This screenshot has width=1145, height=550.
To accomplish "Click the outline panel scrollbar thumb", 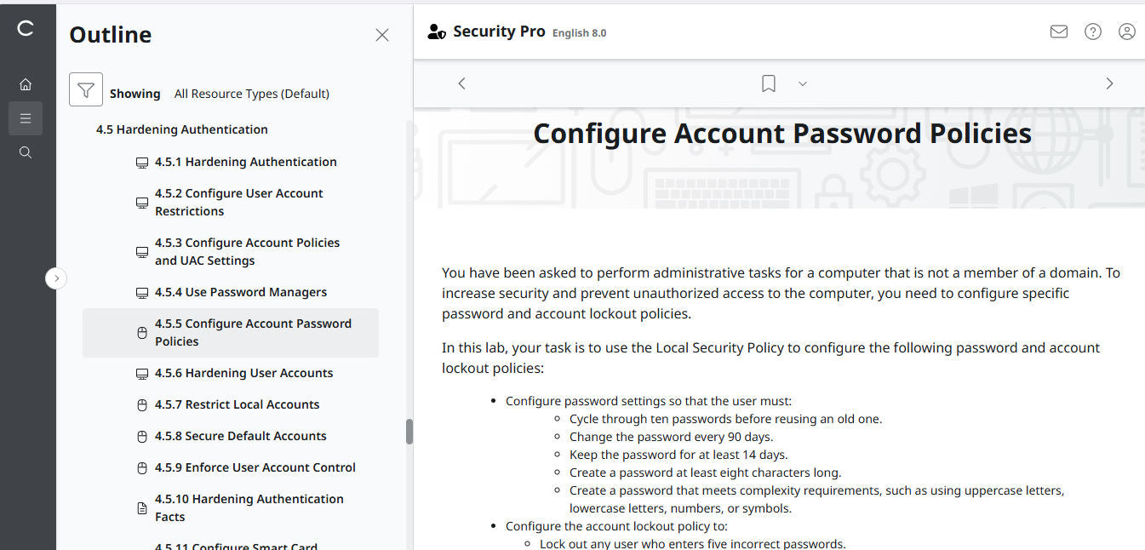I will pyautogui.click(x=409, y=431).
